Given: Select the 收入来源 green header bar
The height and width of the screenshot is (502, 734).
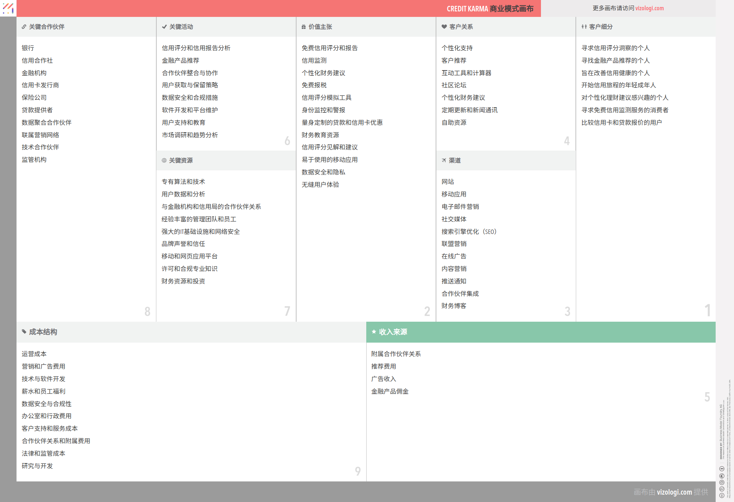Looking at the screenshot, I should (541, 332).
